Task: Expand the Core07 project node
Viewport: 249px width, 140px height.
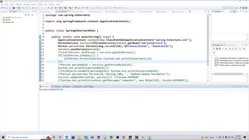Action: pyautogui.click(x=2, y=17)
